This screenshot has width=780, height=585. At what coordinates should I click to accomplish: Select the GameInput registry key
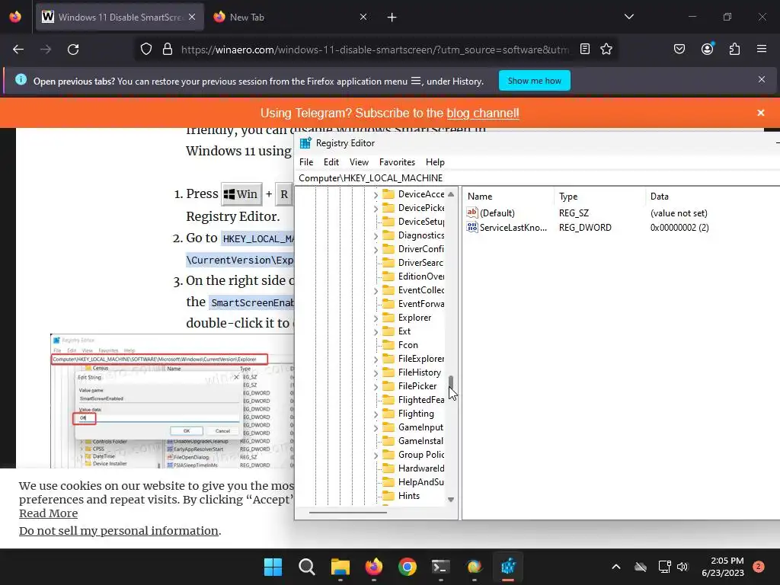click(x=420, y=427)
